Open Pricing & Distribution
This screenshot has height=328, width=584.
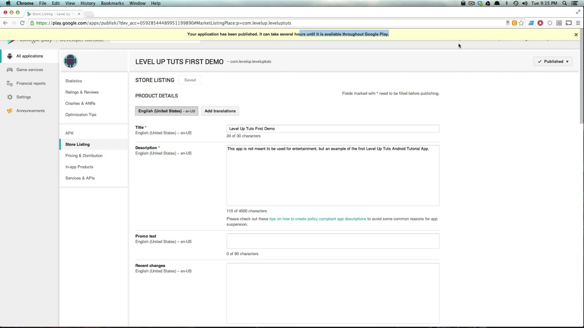[84, 156]
